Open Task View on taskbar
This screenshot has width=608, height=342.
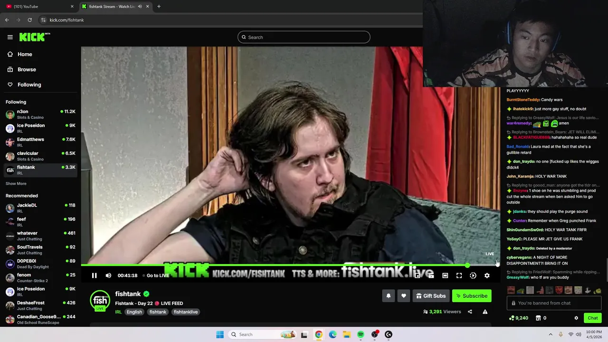(x=304, y=334)
